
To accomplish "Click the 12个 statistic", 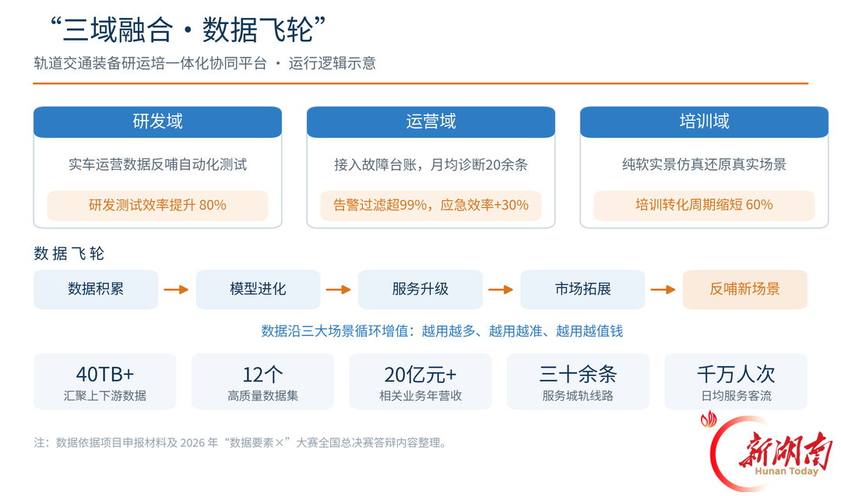I will pos(263,375).
